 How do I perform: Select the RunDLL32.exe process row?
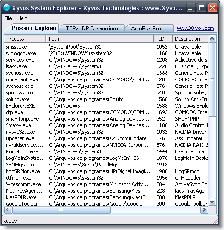pyautogui.click(x=106, y=151)
